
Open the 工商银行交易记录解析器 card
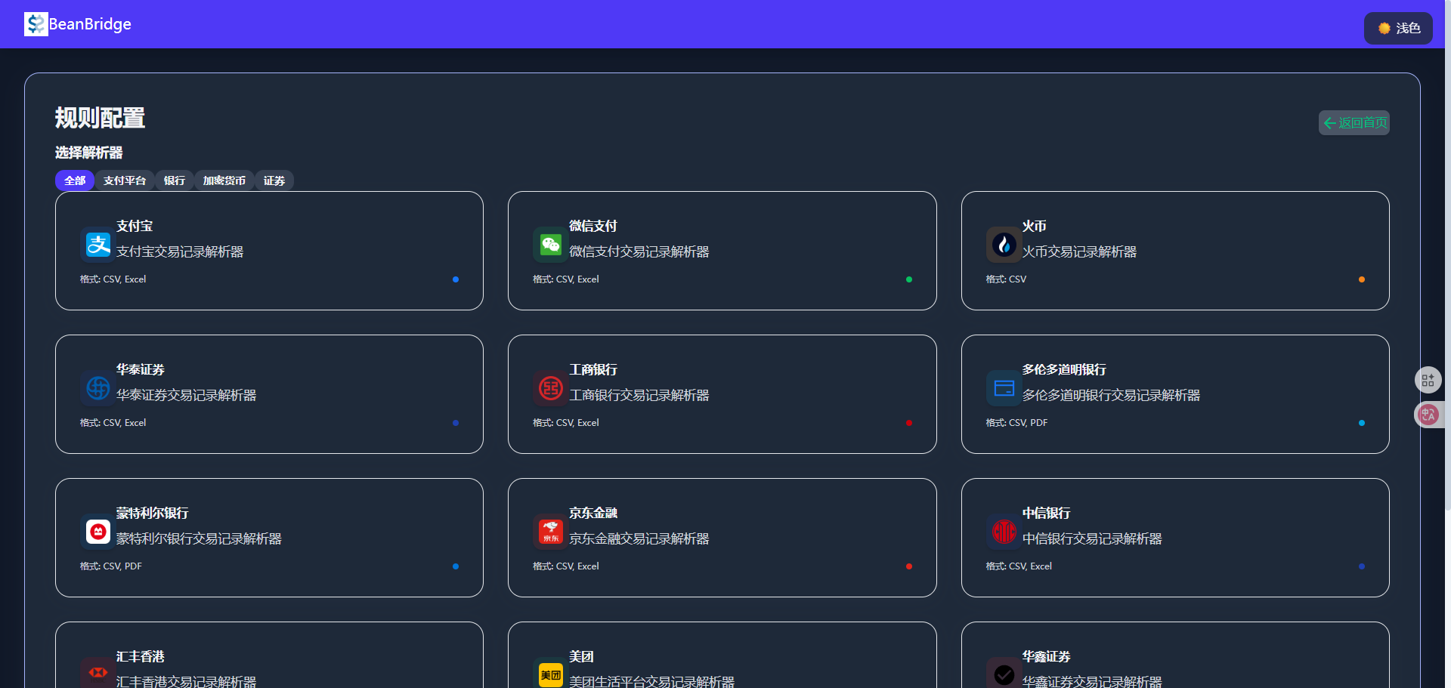722,394
